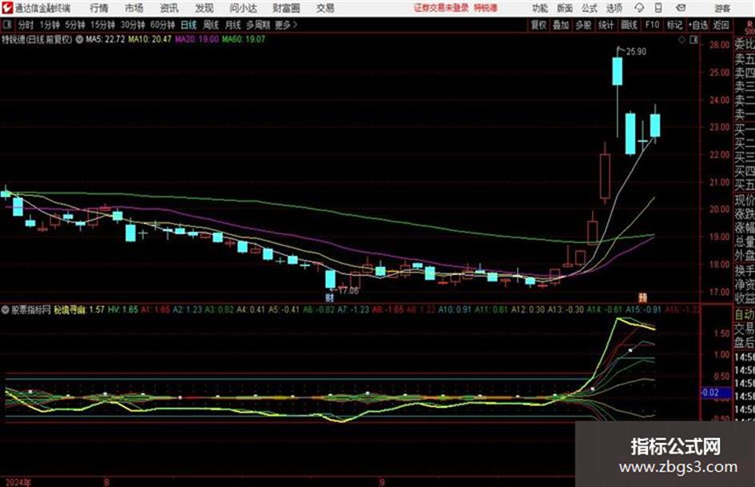The width and height of the screenshot is (755, 487).
Task: Switch to the 多周期 tab
Action: tap(258, 25)
